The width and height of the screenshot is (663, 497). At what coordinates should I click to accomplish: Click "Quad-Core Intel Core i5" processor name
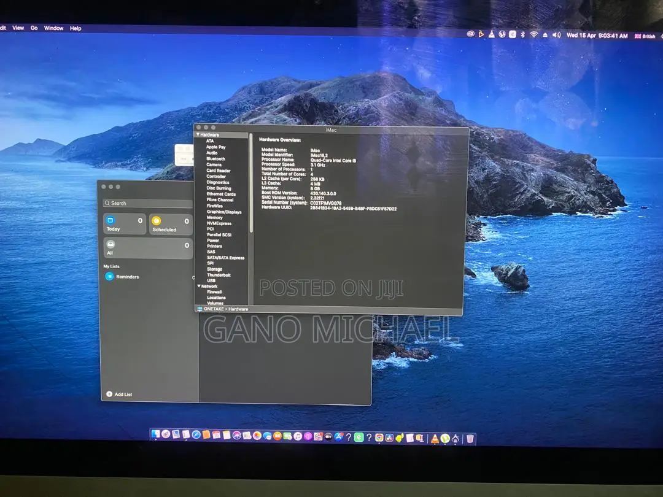coord(333,160)
